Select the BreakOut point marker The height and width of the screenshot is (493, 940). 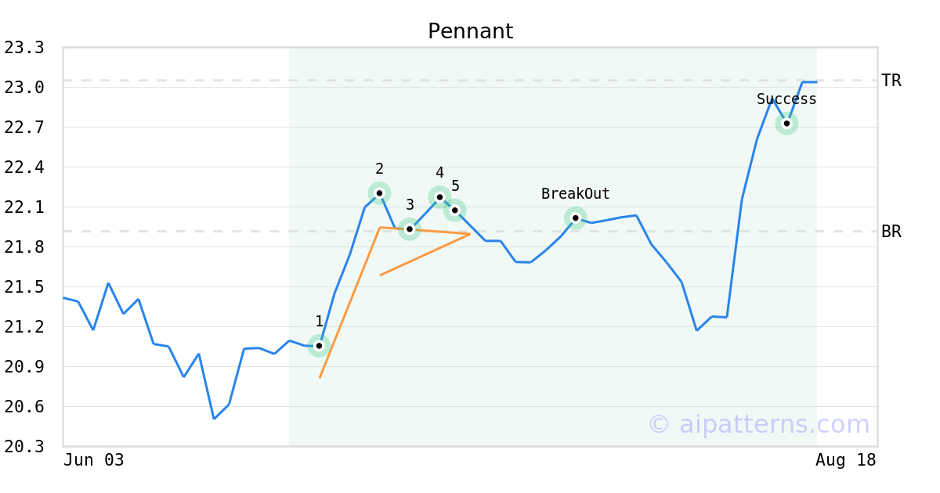(575, 218)
